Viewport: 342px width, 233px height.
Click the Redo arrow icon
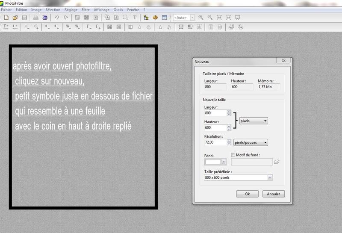(x=66, y=18)
